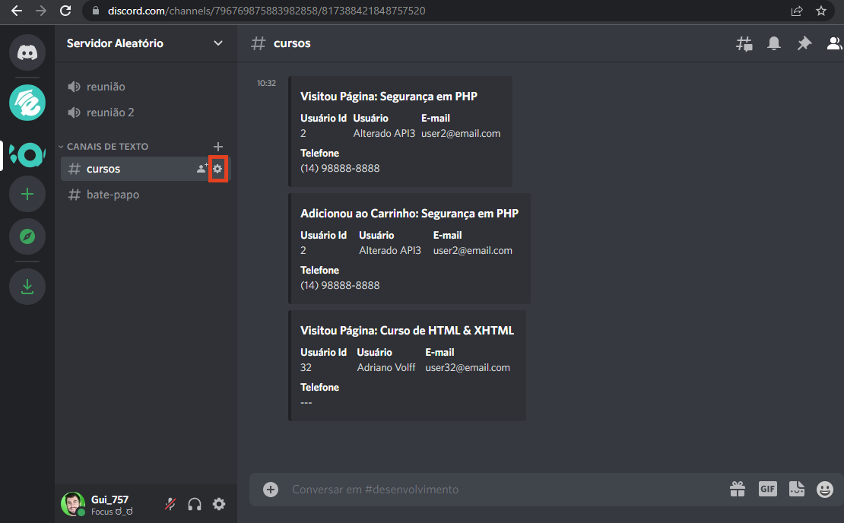Show pinned messages pin icon
This screenshot has height=523, width=844.
804,43
